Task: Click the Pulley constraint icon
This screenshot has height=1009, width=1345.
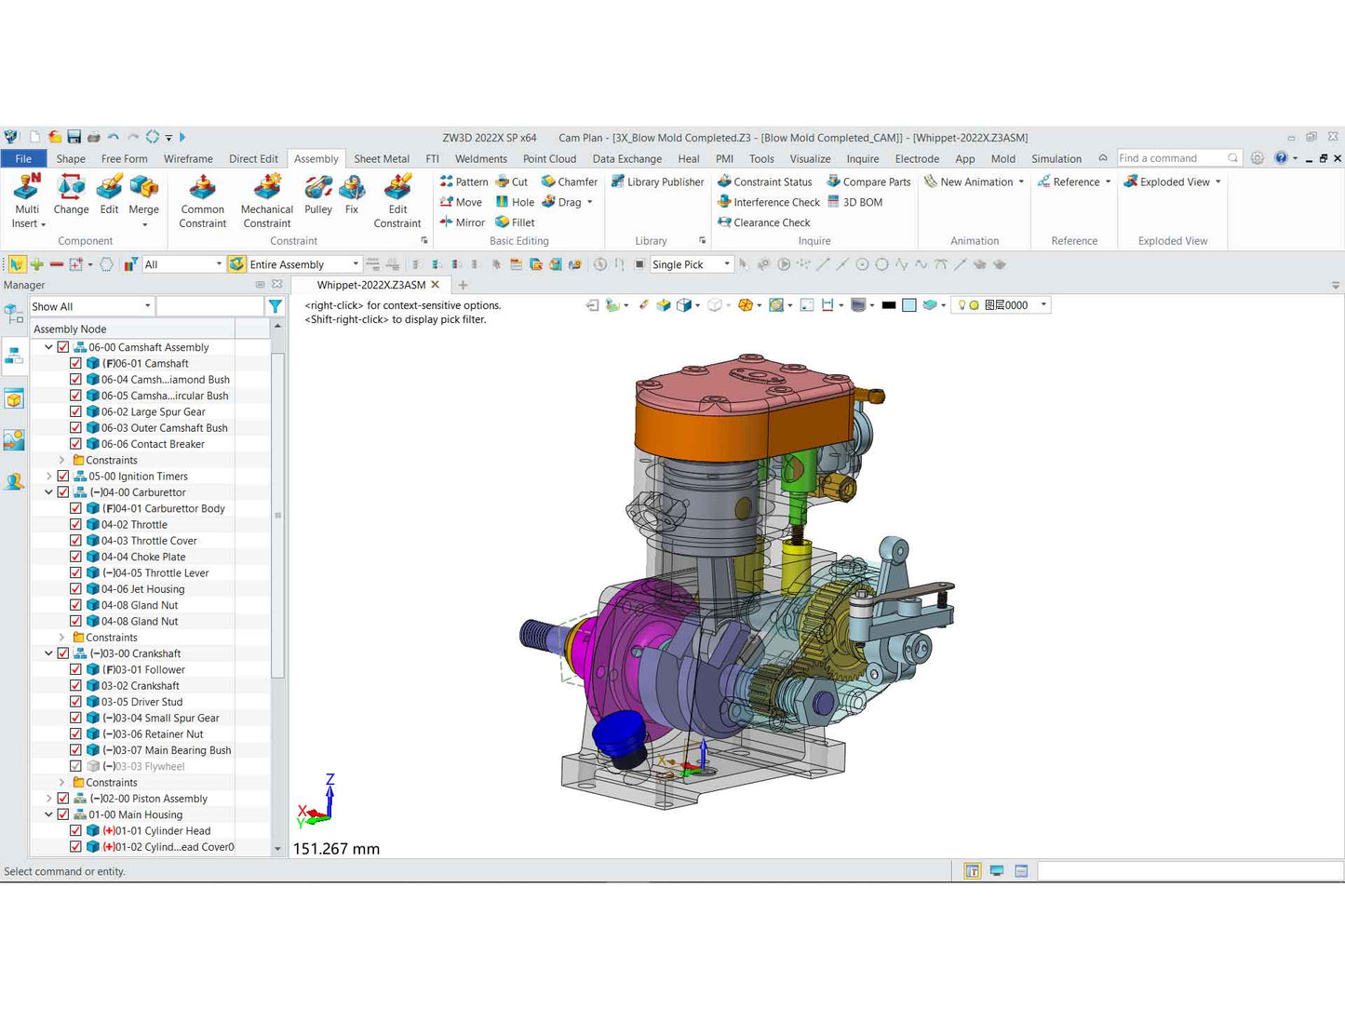Action: click(318, 189)
